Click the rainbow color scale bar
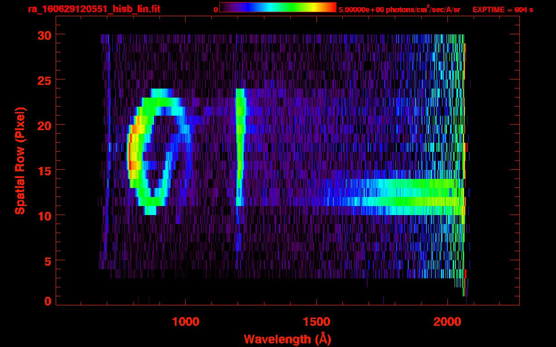Viewport: 556px width, 347px height. [x=278, y=7]
